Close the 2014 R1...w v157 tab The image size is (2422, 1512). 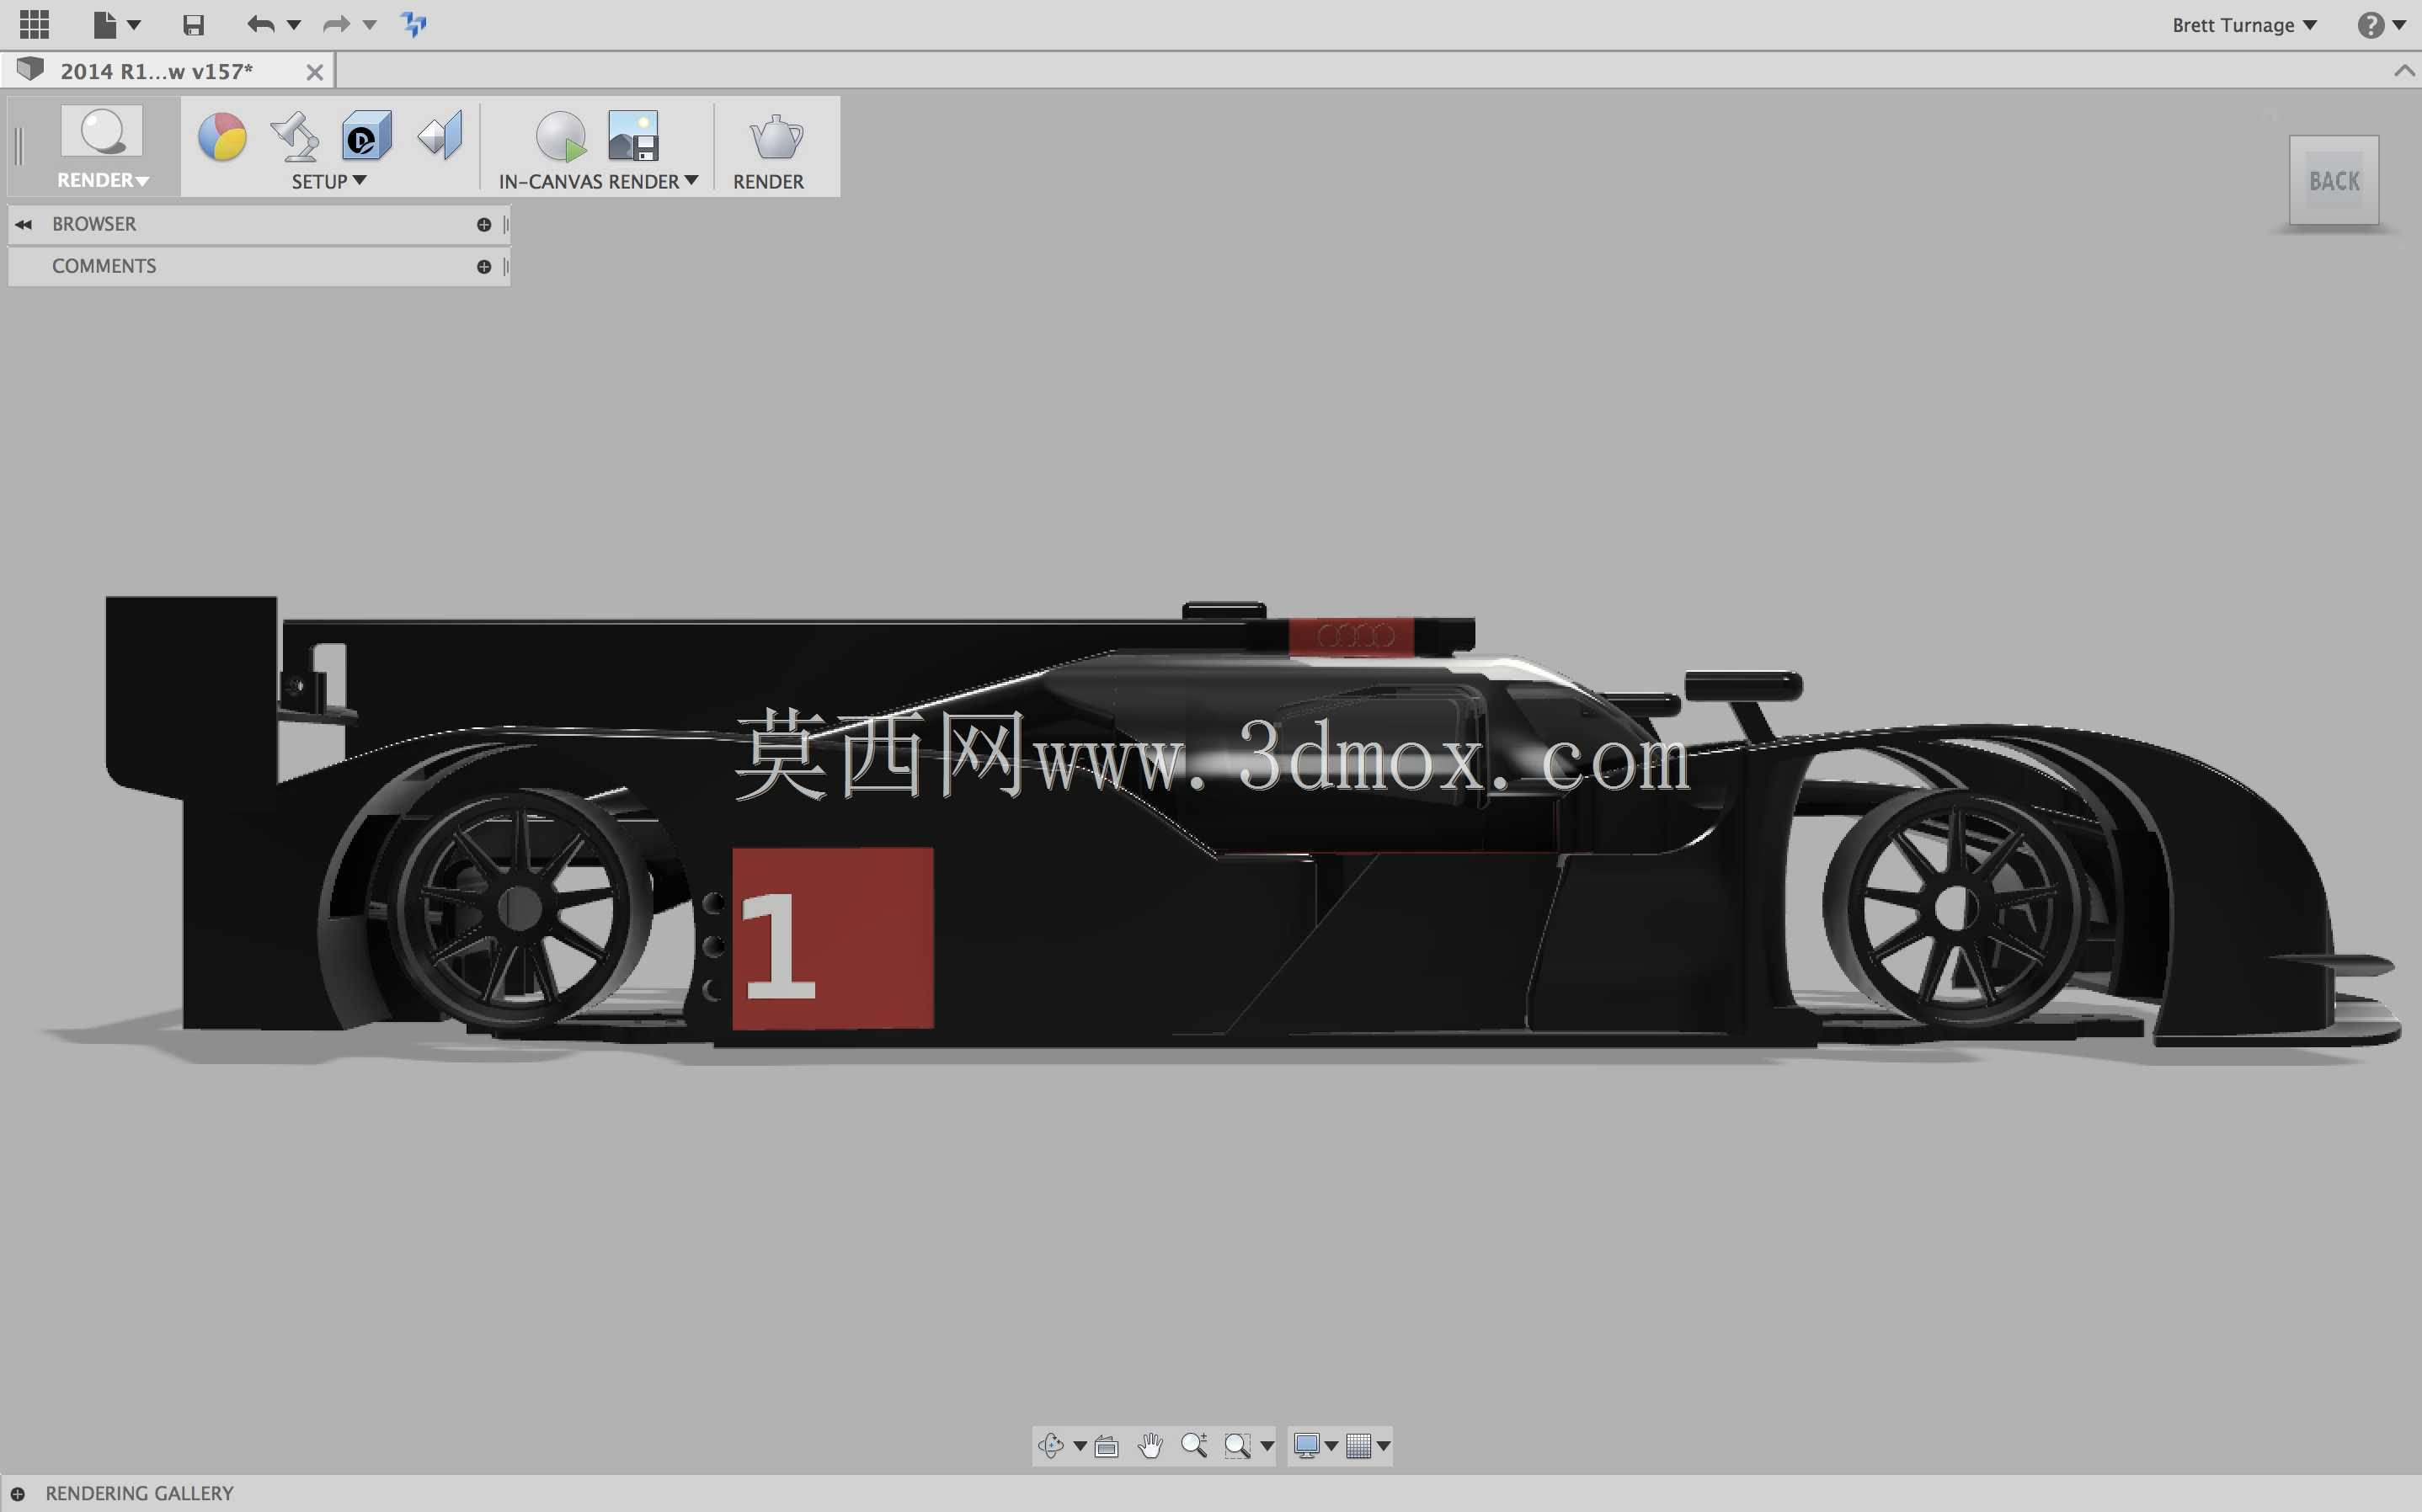314,72
